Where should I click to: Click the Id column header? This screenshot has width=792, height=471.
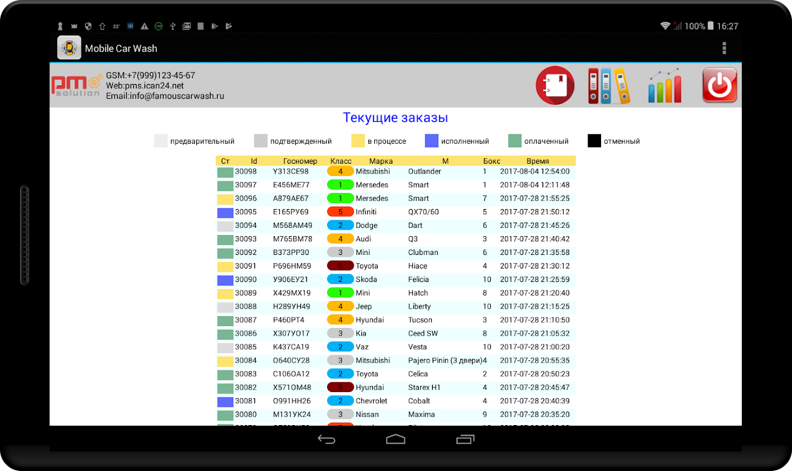254,161
